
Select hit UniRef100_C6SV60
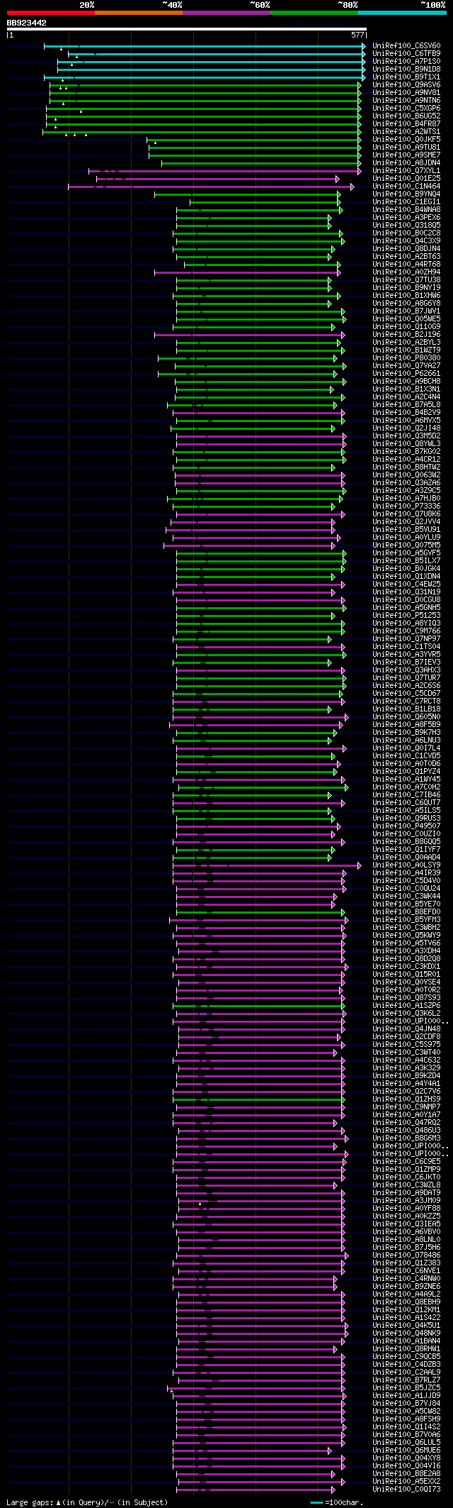pos(406,46)
